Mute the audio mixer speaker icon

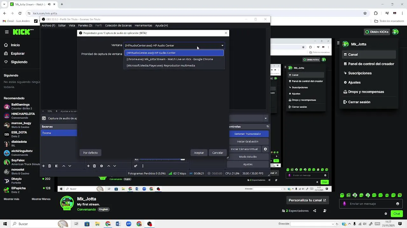click(x=136, y=159)
